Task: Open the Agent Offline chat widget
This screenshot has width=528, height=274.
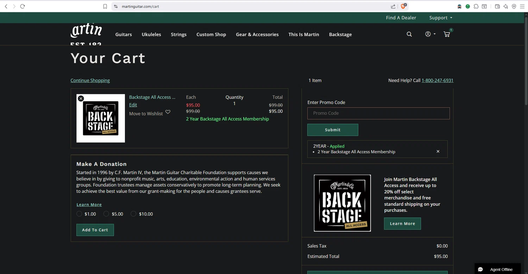Action: click(497, 269)
